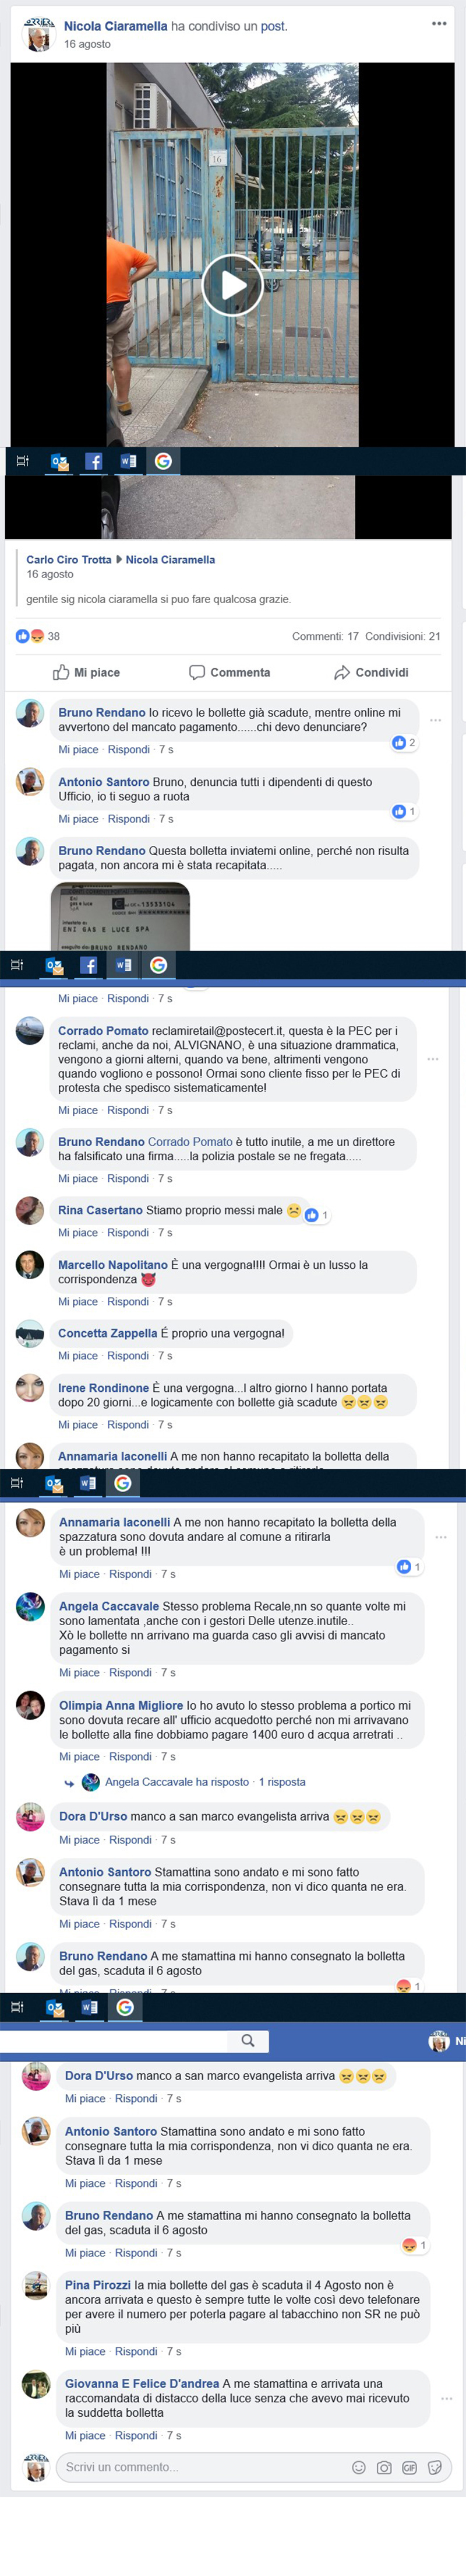The image size is (466, 2576).
Task: Open GIF picker in comment box
Action: tap(409, 2467)
